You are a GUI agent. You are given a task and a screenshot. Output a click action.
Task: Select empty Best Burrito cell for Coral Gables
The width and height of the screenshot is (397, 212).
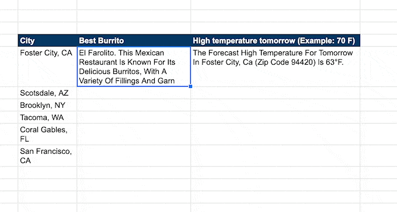[x=134, y=134]
